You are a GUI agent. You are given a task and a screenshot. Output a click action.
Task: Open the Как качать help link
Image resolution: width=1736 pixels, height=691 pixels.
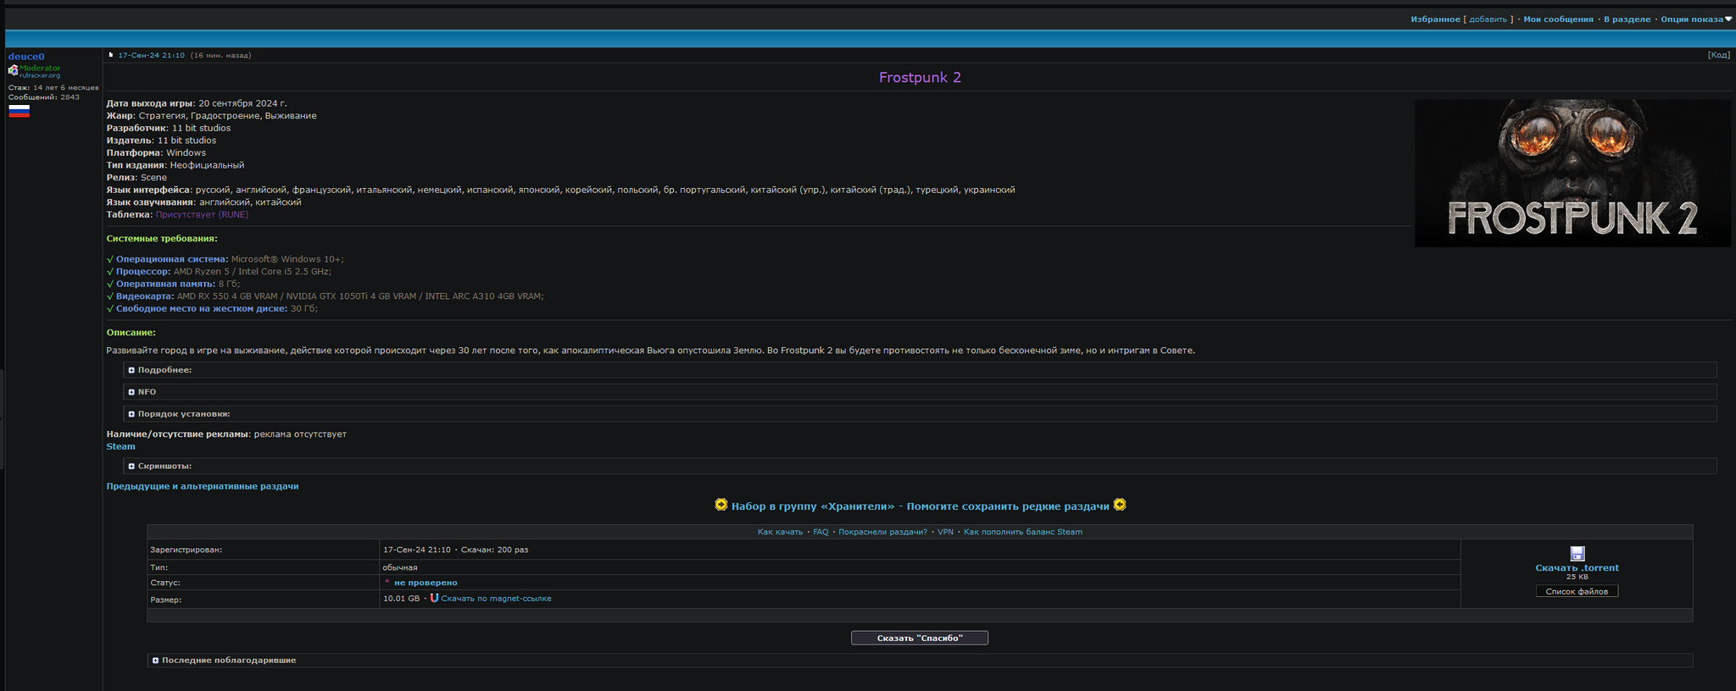click(780, 532)
